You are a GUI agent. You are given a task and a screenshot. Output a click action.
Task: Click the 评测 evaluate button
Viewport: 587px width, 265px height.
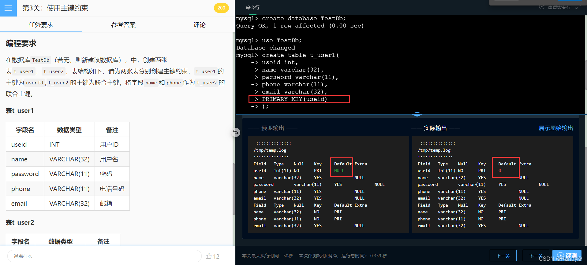tap(567, 256)
